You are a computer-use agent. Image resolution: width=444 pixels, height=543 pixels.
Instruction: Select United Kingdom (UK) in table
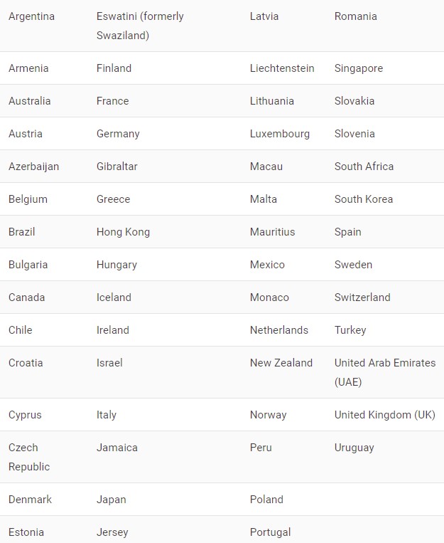[x=384, y=415]
